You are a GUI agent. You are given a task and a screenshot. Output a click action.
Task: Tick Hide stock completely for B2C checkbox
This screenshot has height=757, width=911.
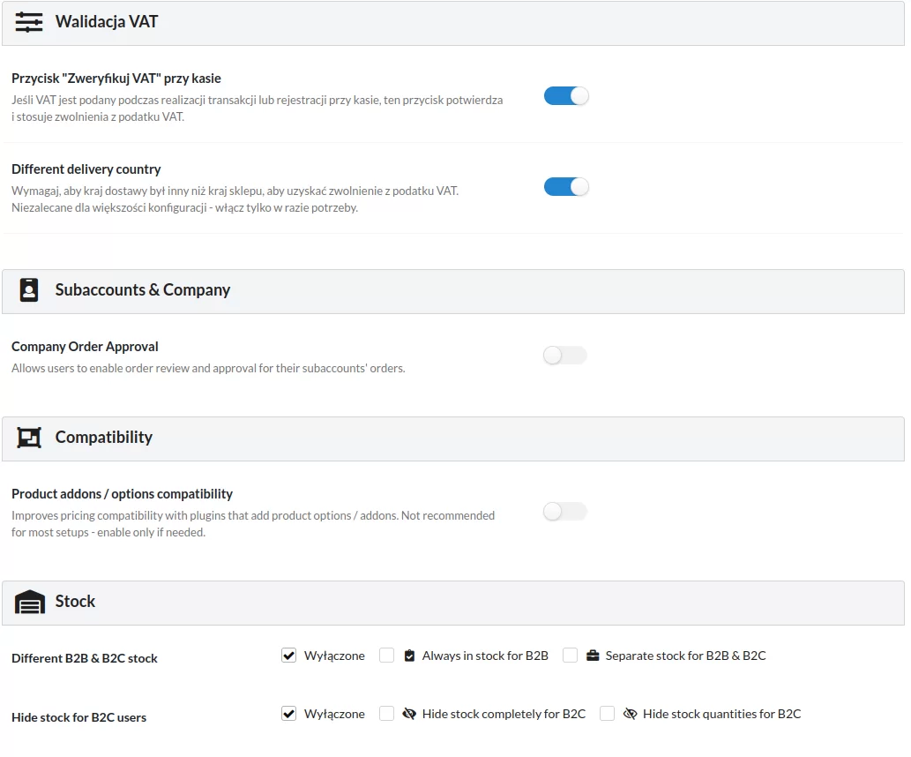[x=386, y=714]
